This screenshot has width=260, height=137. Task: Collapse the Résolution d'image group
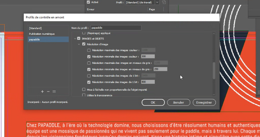click(79, 44)
